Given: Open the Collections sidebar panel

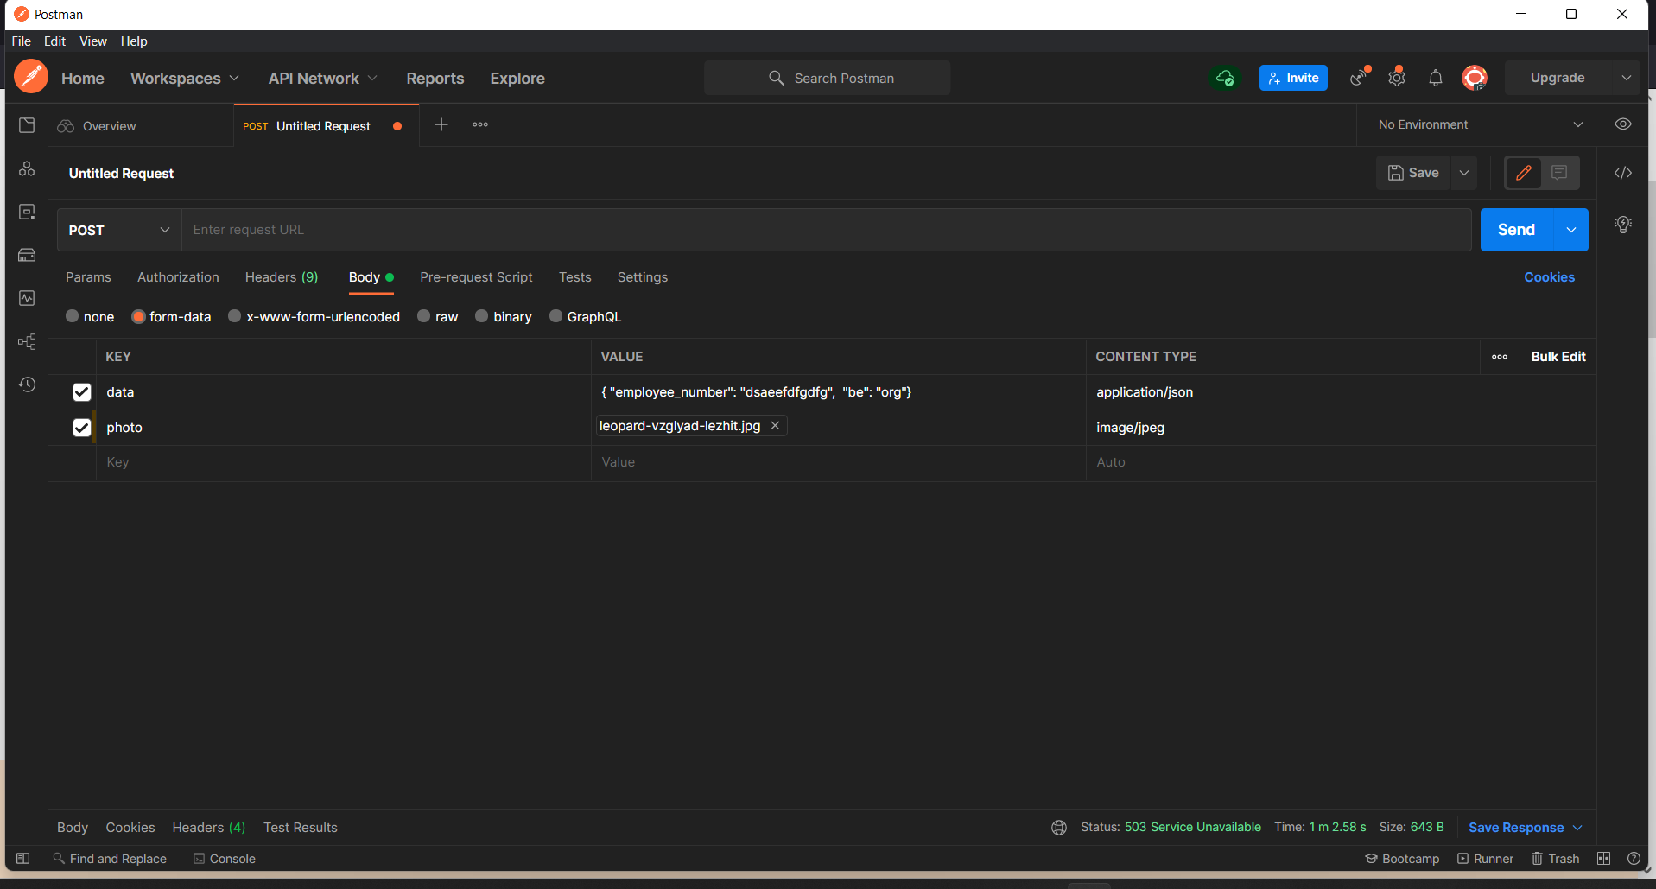Looking at the screenshot, I should pyautogui.click(x=27, y=124).
